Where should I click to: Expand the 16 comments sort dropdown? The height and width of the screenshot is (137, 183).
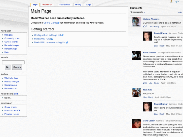[138, 12]
